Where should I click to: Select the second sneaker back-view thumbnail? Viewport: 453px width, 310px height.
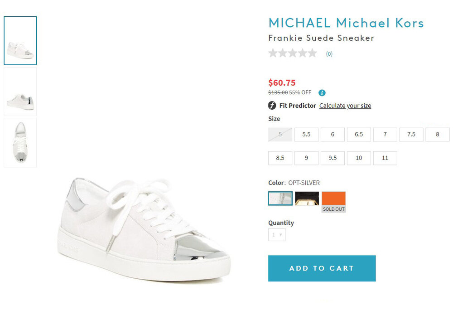20,92
